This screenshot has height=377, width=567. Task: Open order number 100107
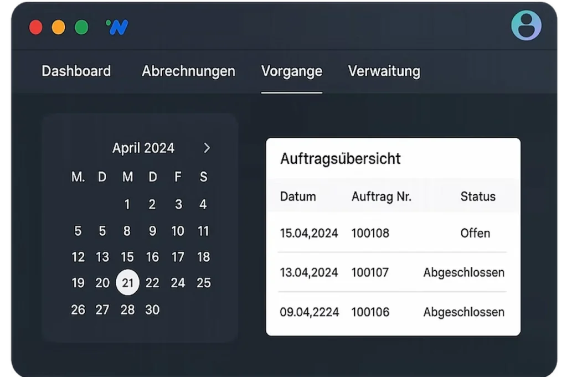[x=370, y=272]
